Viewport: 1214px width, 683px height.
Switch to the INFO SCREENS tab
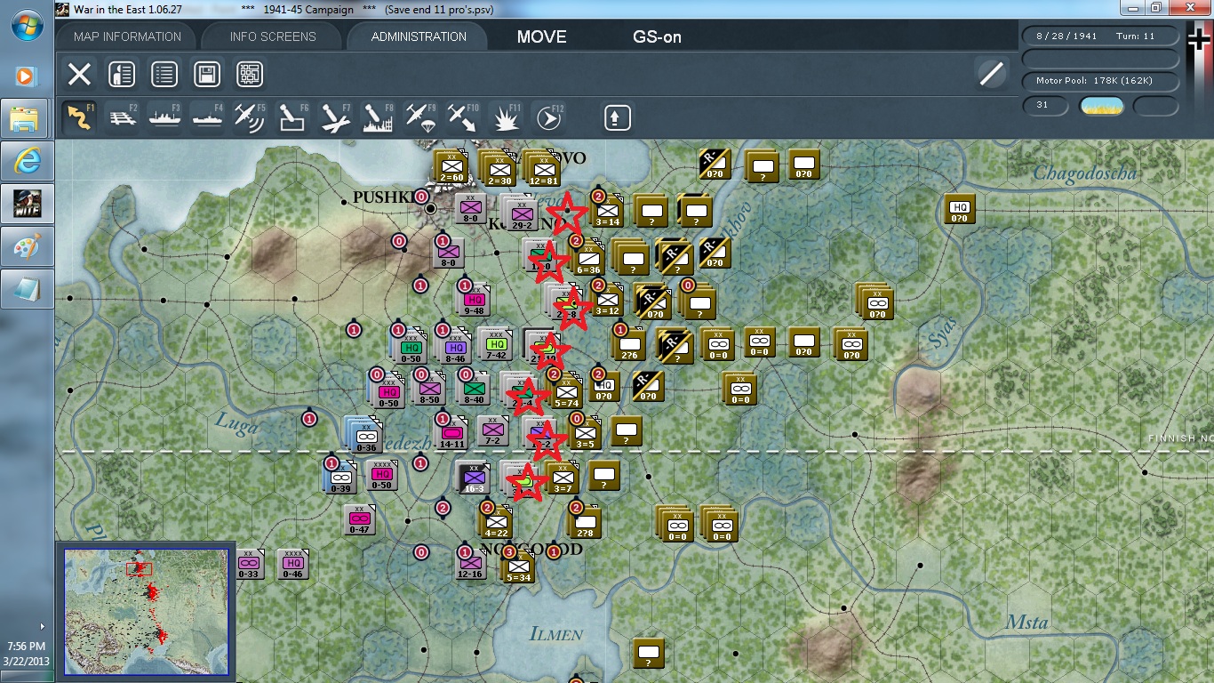pos(273,36)
